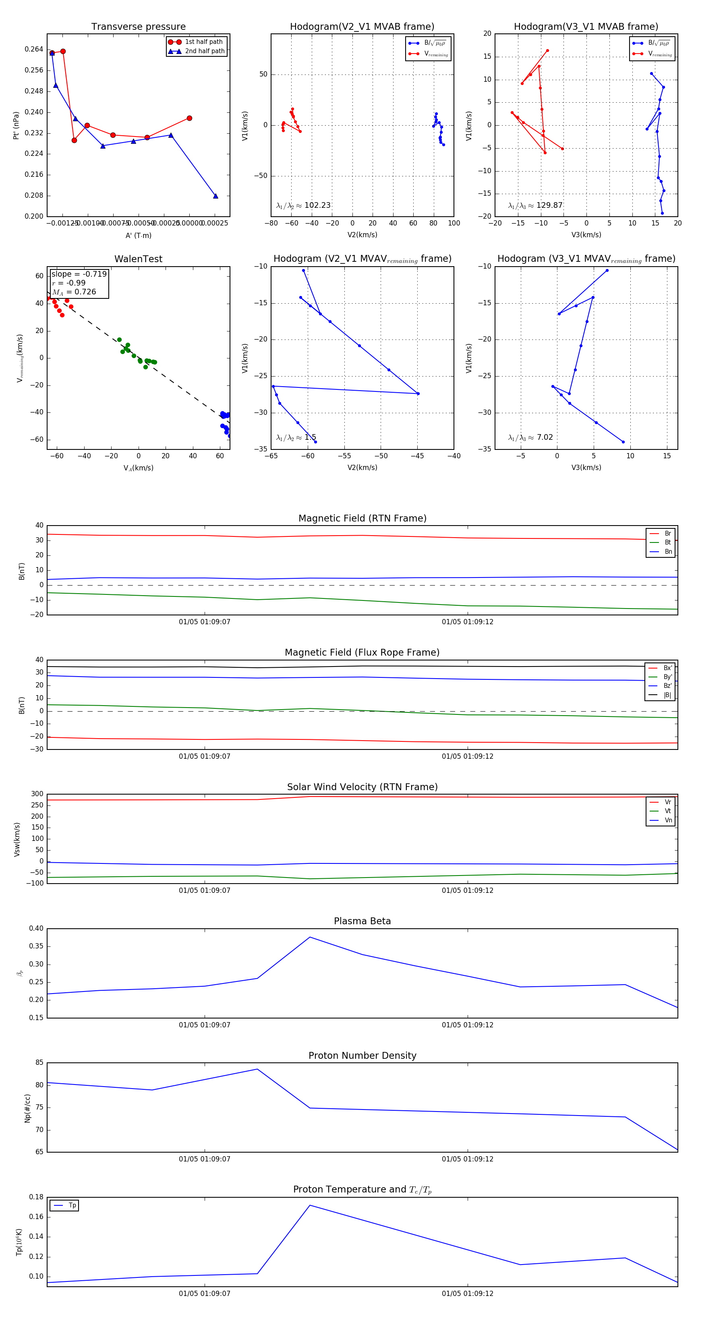Click the λ1/λ3 ≈ 129.87 annotation
This screenshot has width=725, height=1329.
535,205
